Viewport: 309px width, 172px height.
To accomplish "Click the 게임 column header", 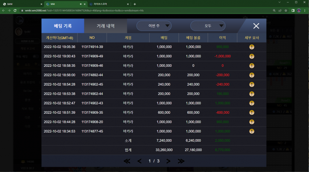I will [128, 38].
